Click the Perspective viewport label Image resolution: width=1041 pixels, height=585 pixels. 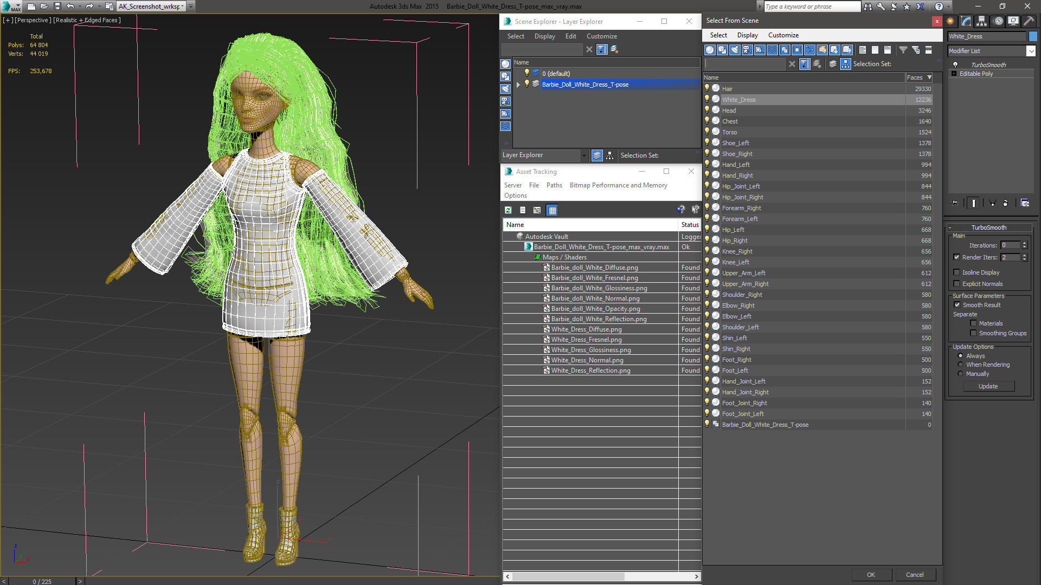point(33,20)
